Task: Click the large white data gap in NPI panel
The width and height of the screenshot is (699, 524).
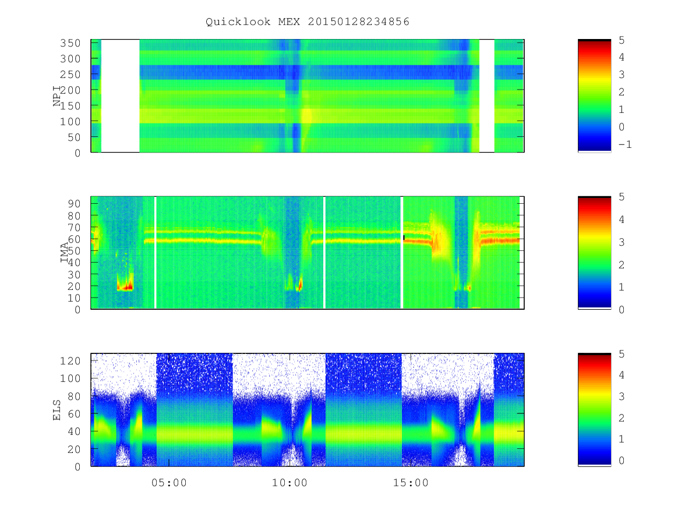Action: point(121,95)
